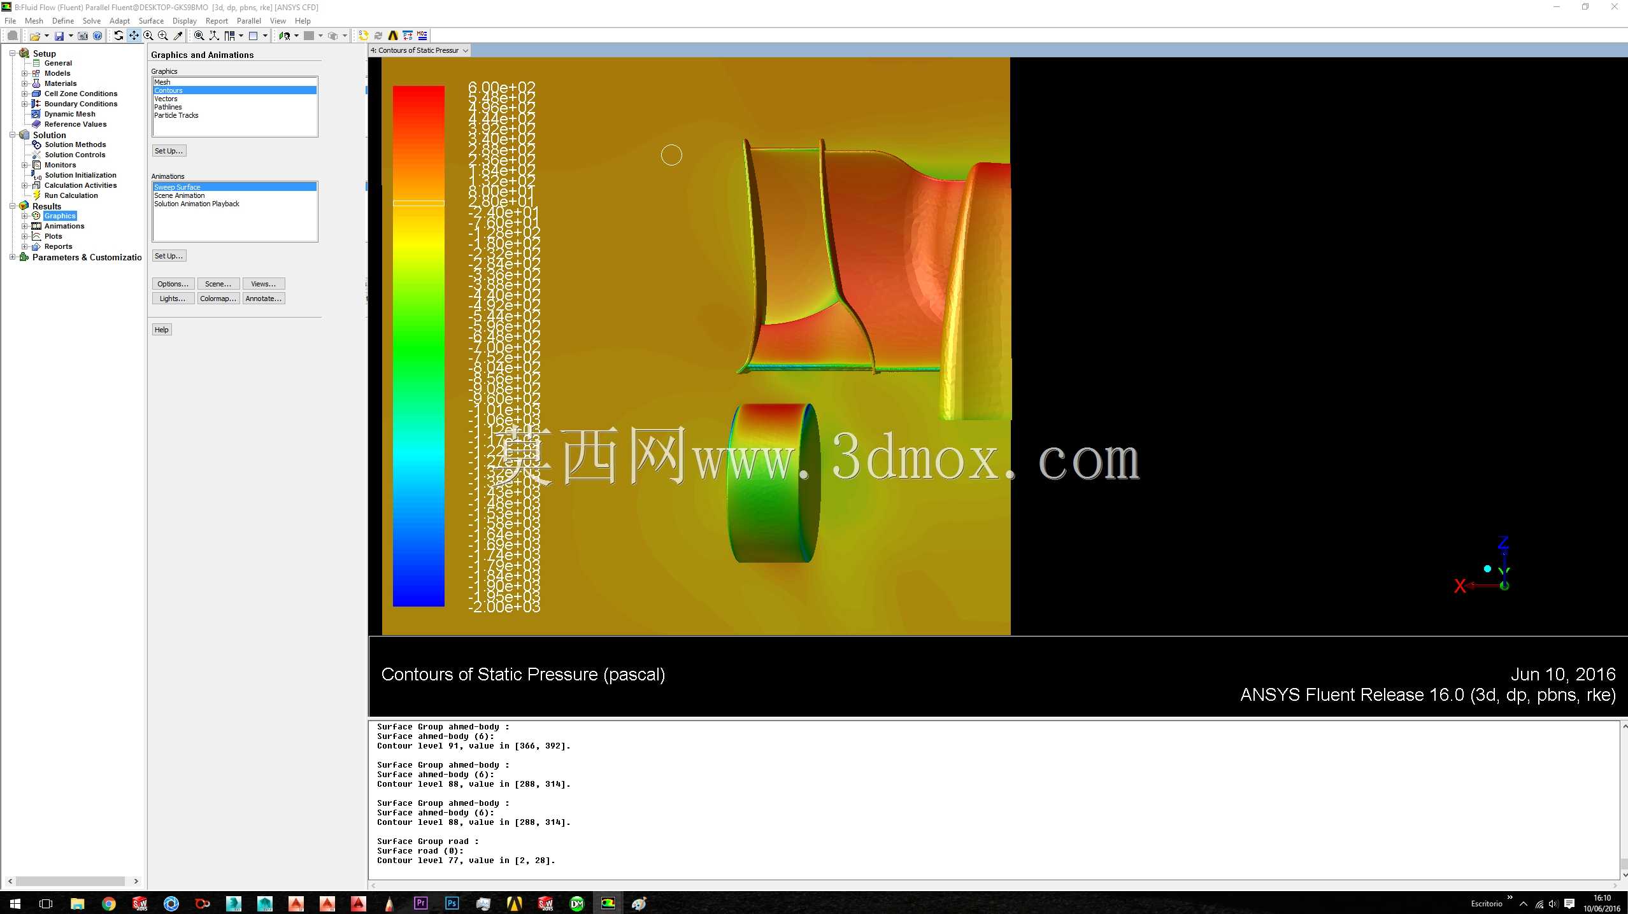
Task: Expand Parameters & Customization node
Action: tap(12, 257)
